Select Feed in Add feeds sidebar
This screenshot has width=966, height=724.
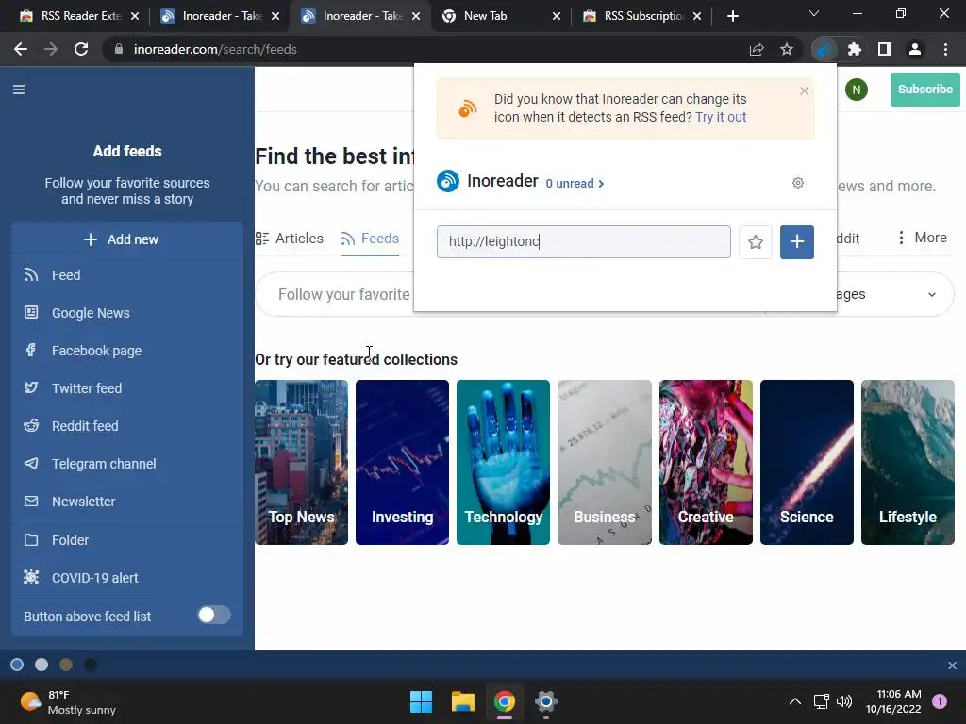[x=127, y=275]
